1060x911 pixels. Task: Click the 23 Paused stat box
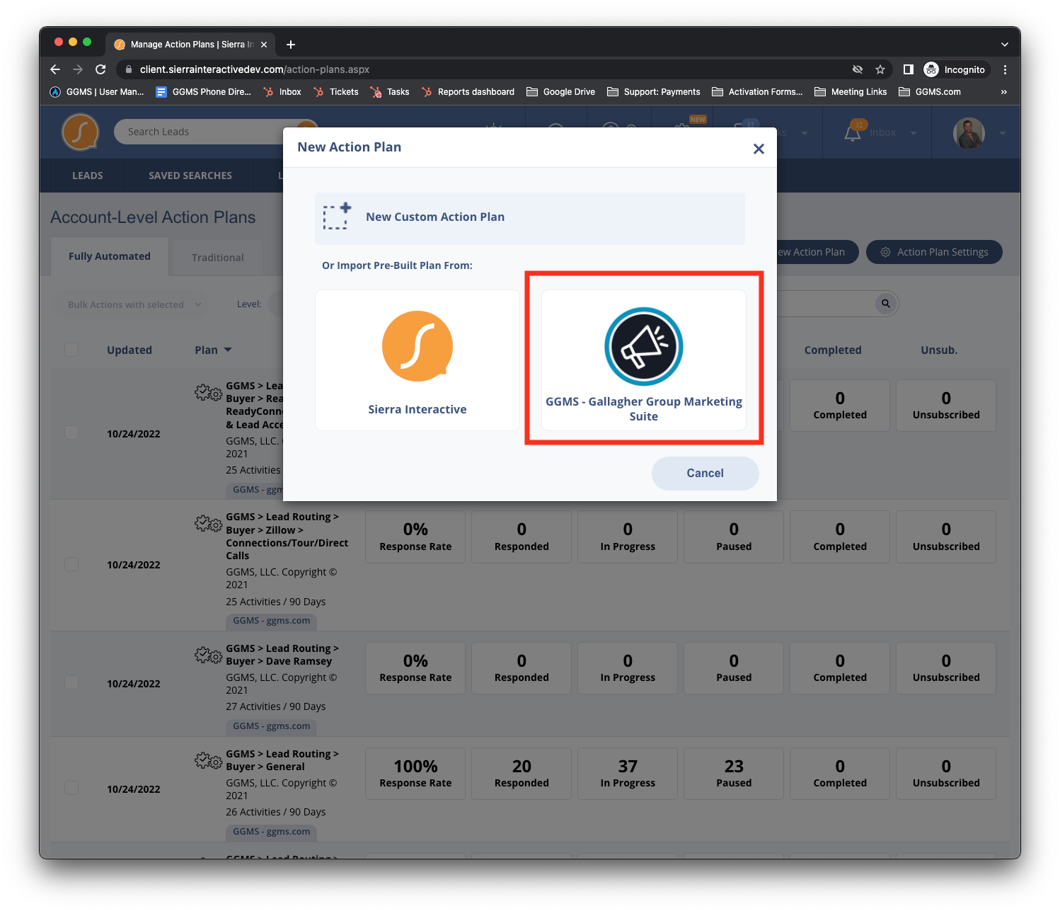pos(734,774)
